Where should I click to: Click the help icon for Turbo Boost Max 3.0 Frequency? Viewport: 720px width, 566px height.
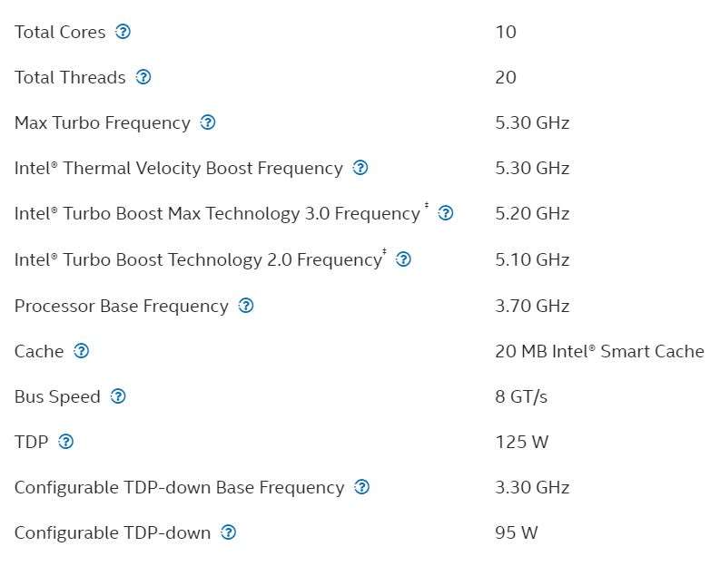[445, 214]
